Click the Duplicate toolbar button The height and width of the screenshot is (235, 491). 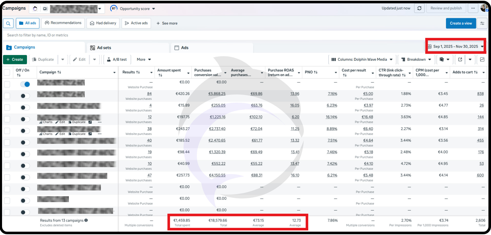point(43,59)
